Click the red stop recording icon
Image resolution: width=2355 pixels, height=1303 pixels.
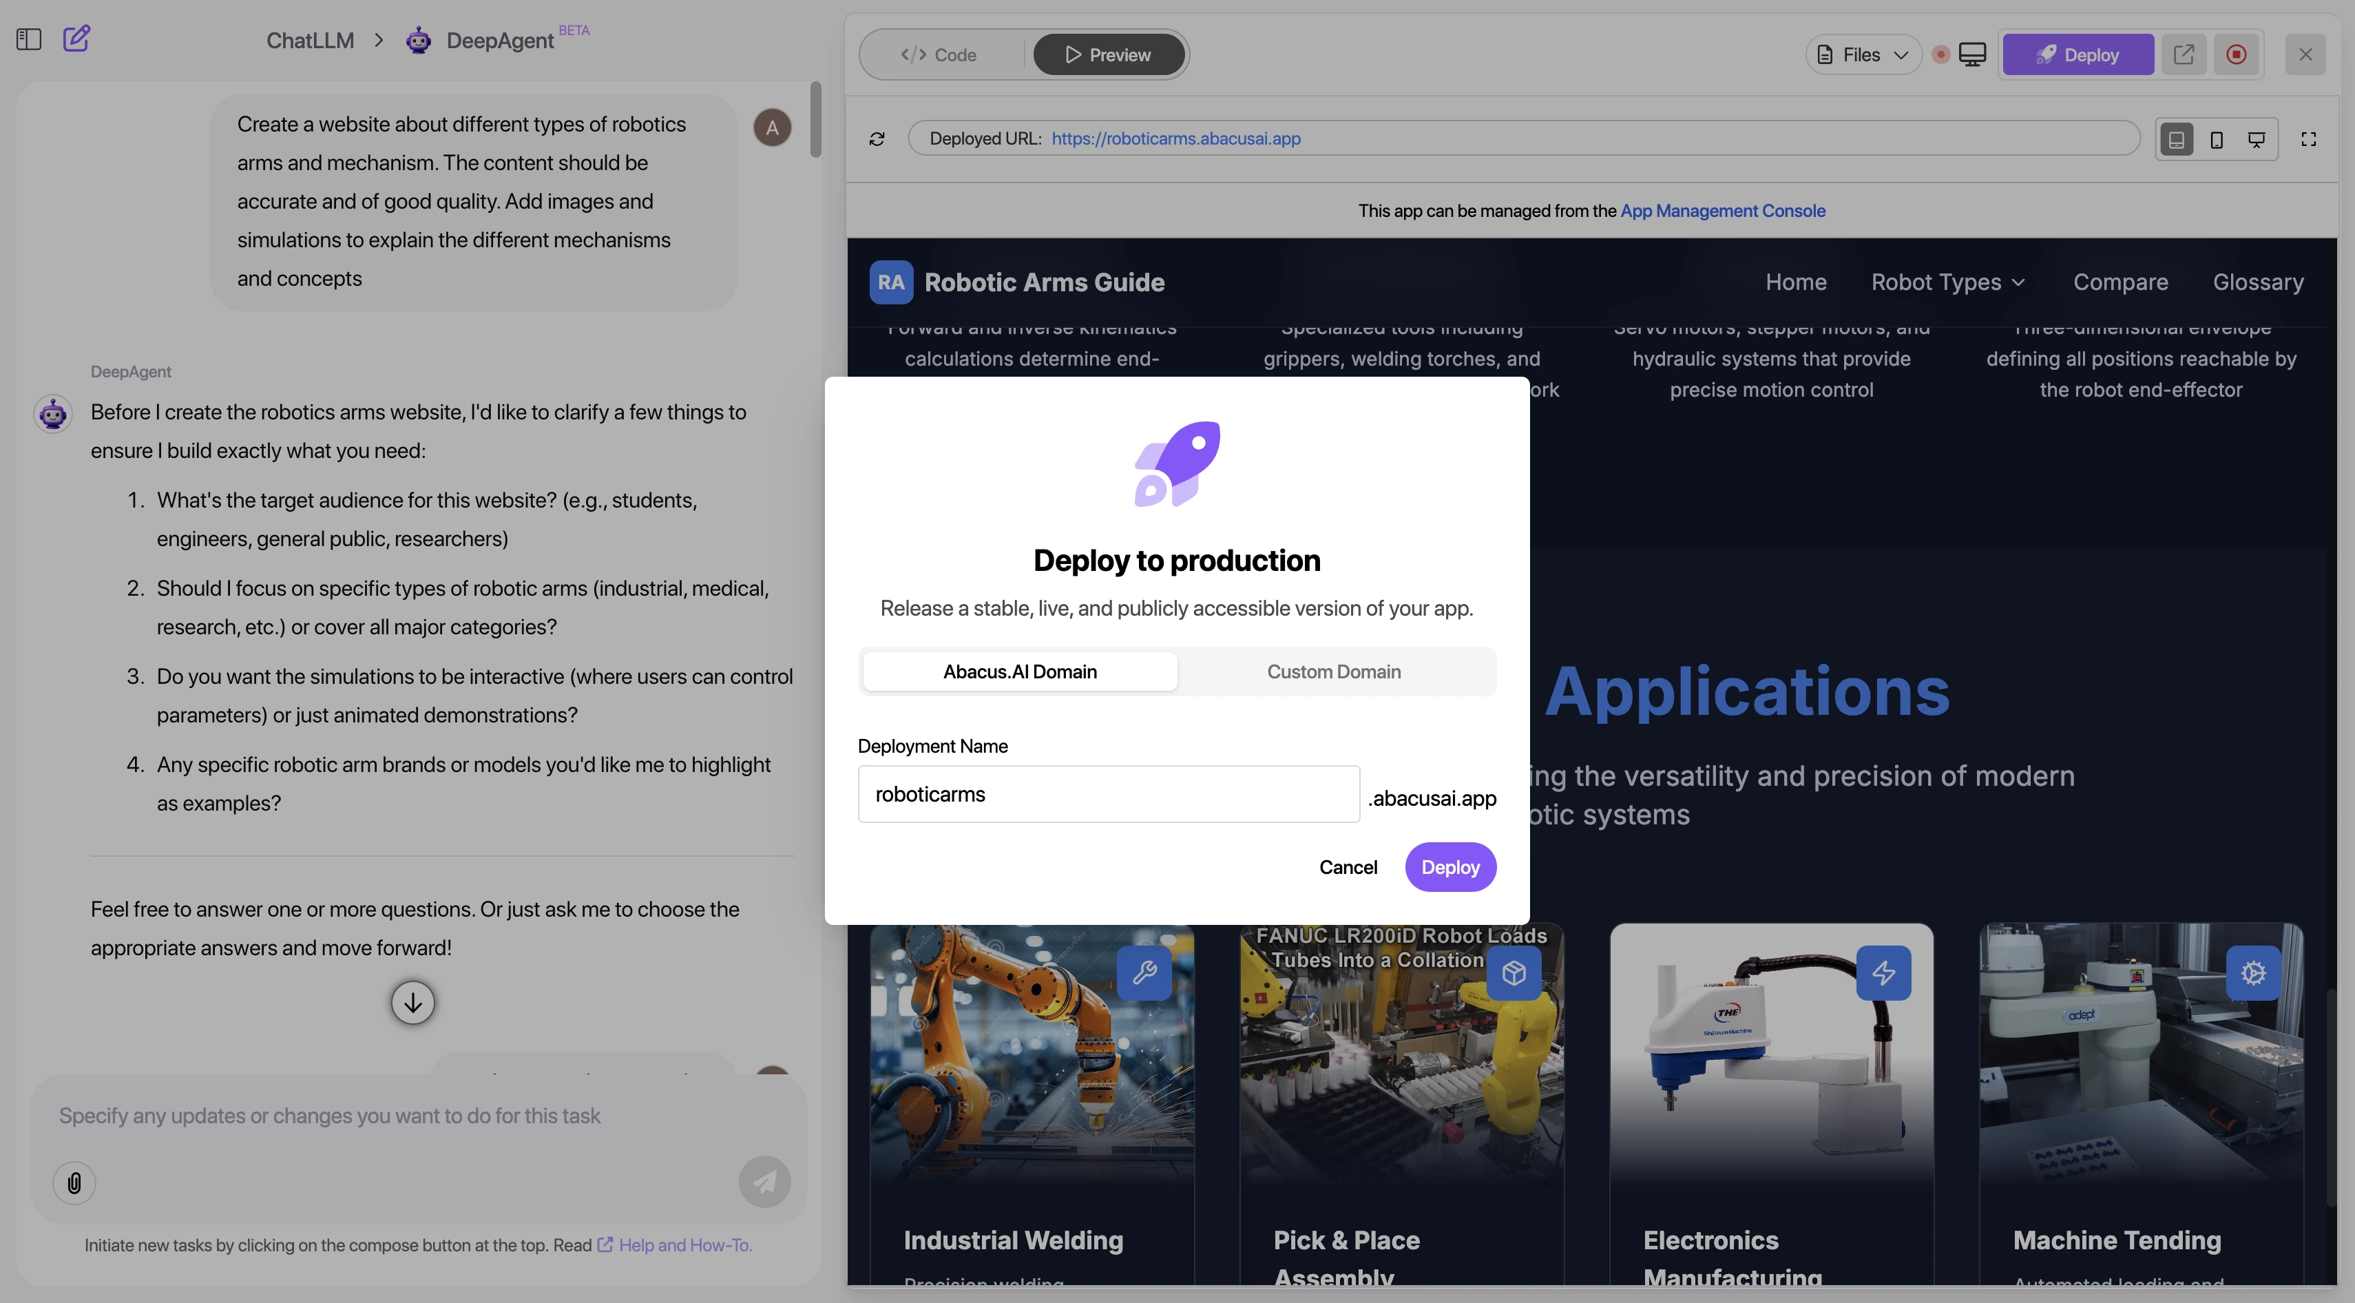click(2236, 55)
